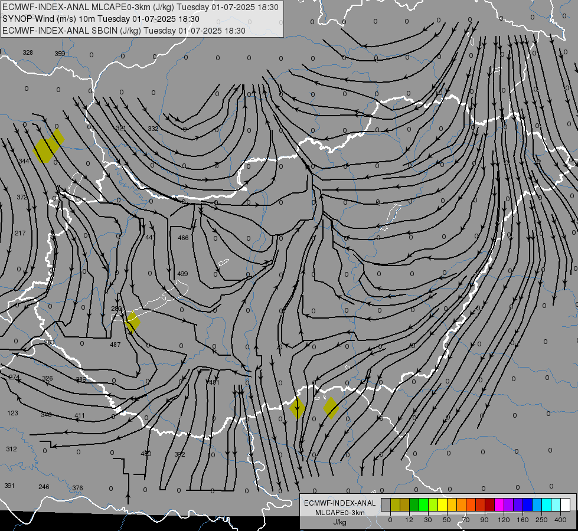Select the map value '461'
Image resolution: width=578 pixels, height=531 pixels.
(x=214, y=382)
